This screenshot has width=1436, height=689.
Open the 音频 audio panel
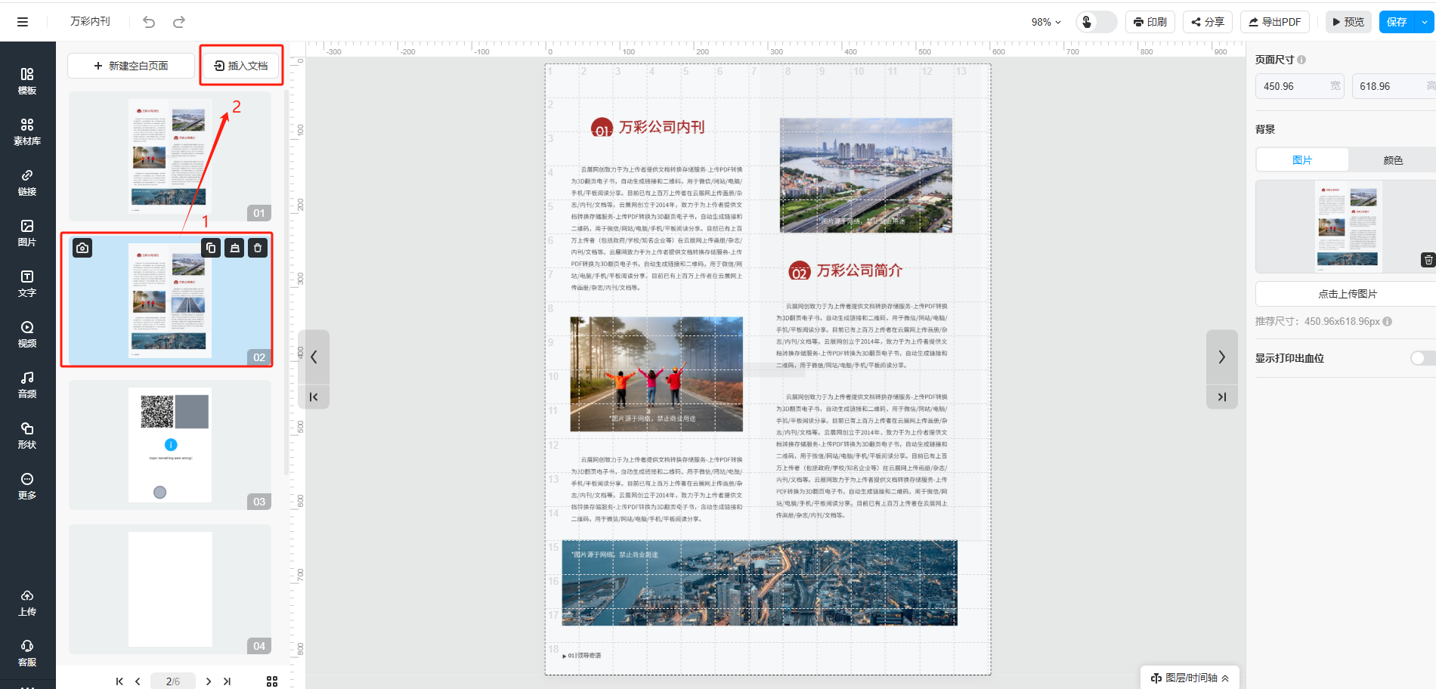(x=27, y=385)
